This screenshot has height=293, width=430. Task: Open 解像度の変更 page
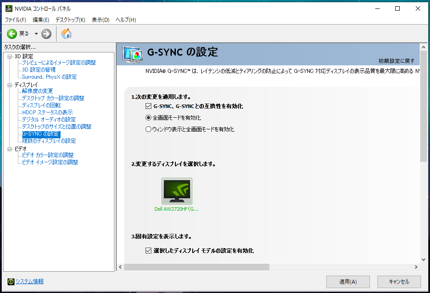[x=37, y=91]
